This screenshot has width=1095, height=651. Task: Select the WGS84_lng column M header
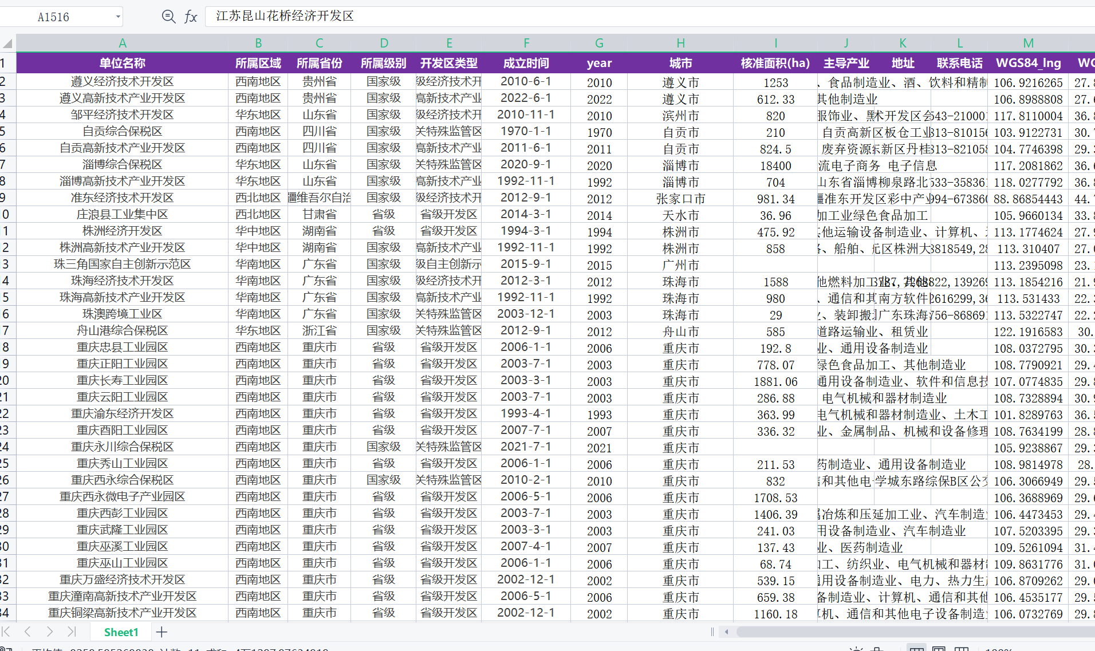coord(1028,43)
